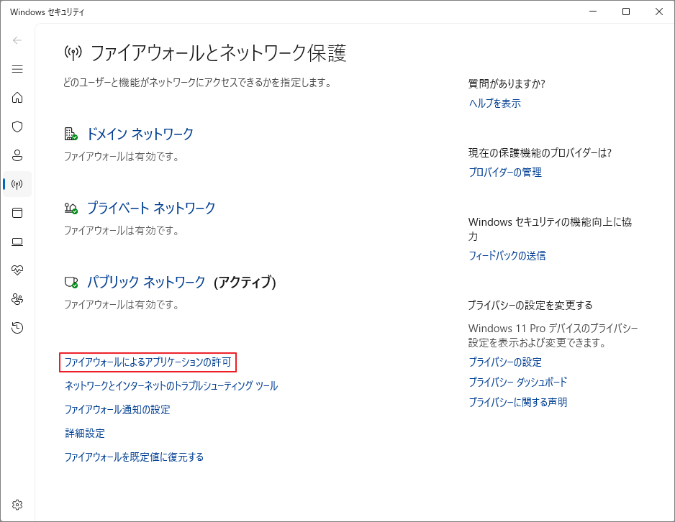Open Protection history clock icon
The height and width of the screenshot is (522, 675).
click(x=17, y=328)
